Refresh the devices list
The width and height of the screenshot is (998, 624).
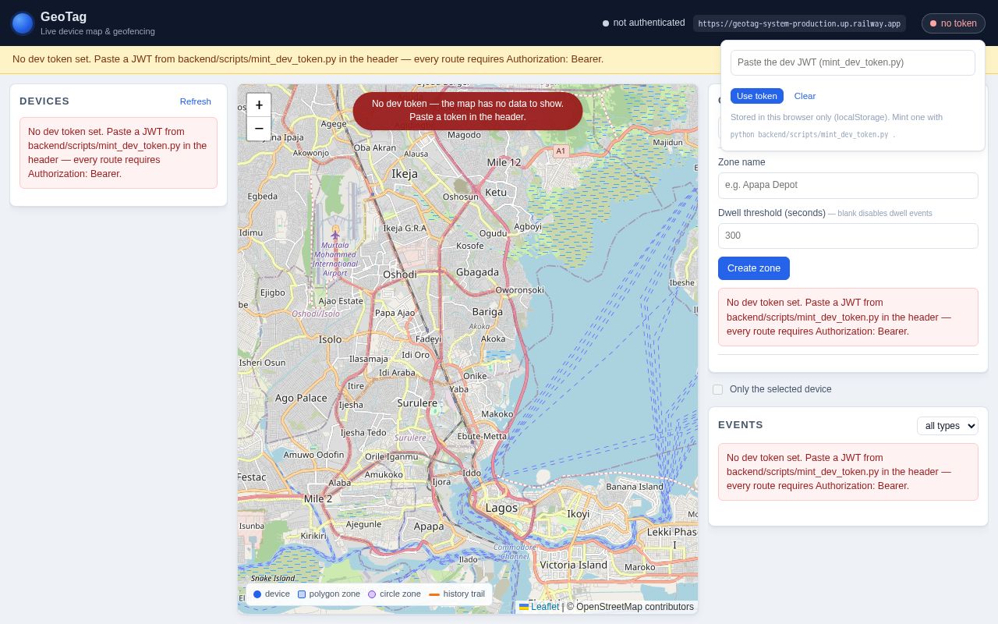pyautogui.click(x=196, y=101)
